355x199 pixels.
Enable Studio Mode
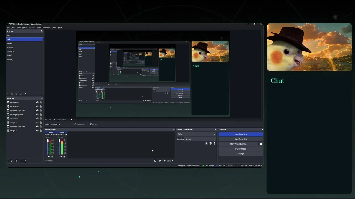pyautogui.click(x=240, y=149)
